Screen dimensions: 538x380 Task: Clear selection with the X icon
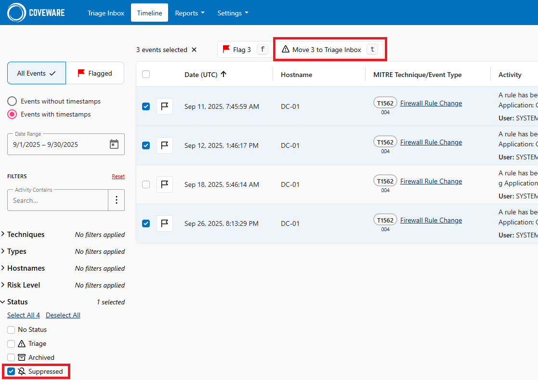(194, 50)
